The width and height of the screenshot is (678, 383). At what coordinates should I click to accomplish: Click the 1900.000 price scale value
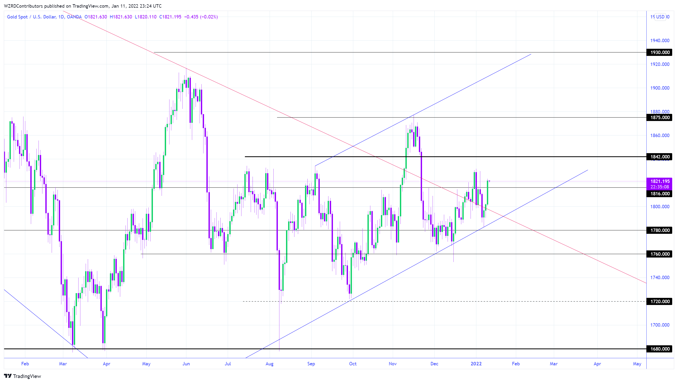(x=660, y=88)
